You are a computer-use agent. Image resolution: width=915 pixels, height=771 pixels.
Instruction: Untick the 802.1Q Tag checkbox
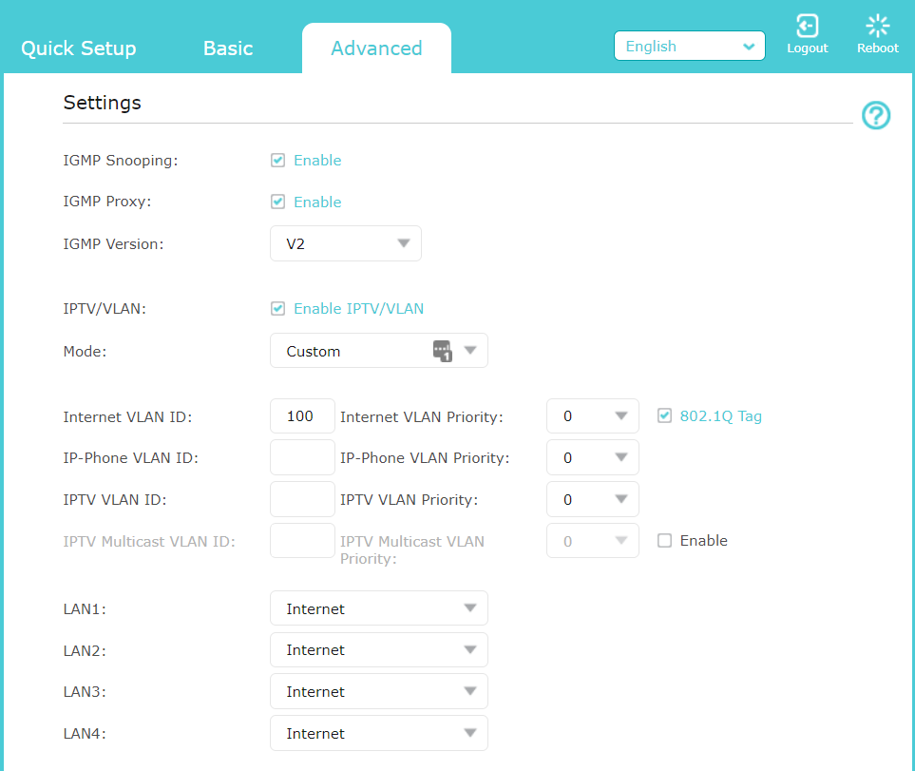click(x=664, y=416)
